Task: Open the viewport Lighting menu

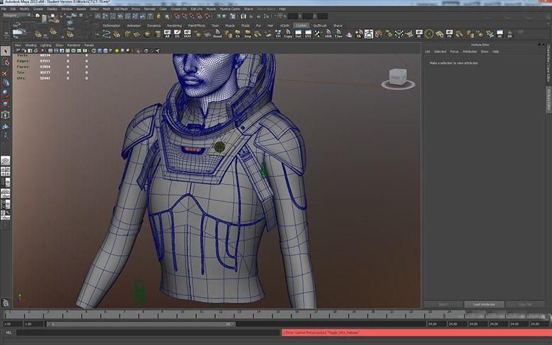Action: [46, 45]
